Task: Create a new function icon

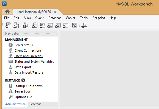Action: point(65,25)
